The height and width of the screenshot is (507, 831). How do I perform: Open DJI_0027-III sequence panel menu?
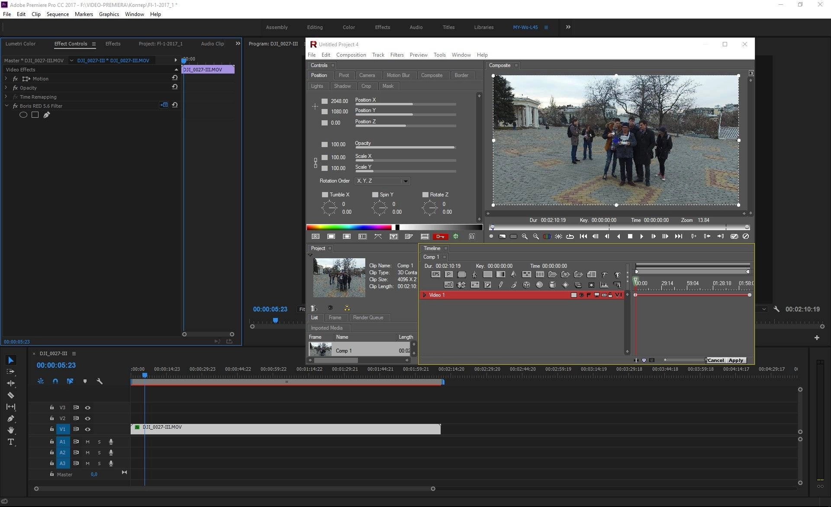[x=74, y=353]
